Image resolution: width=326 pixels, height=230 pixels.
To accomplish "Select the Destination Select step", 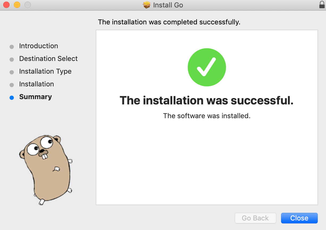I will pyautogui.click(x=48, y=59).
